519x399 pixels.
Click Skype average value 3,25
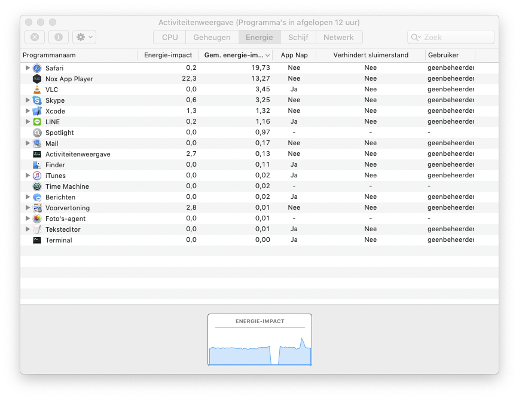tap(262, 100)
